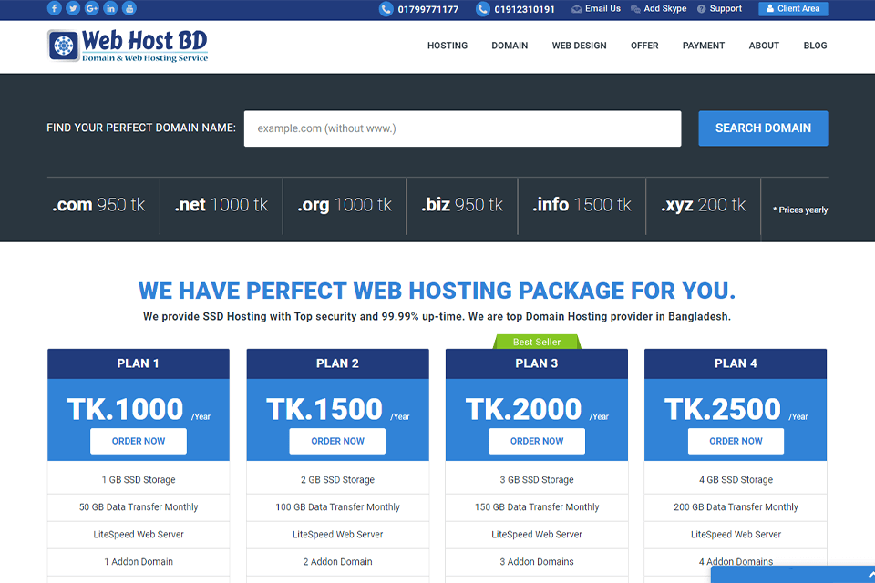Click the PLAN 2 header
875x583 pixels.
337,363
